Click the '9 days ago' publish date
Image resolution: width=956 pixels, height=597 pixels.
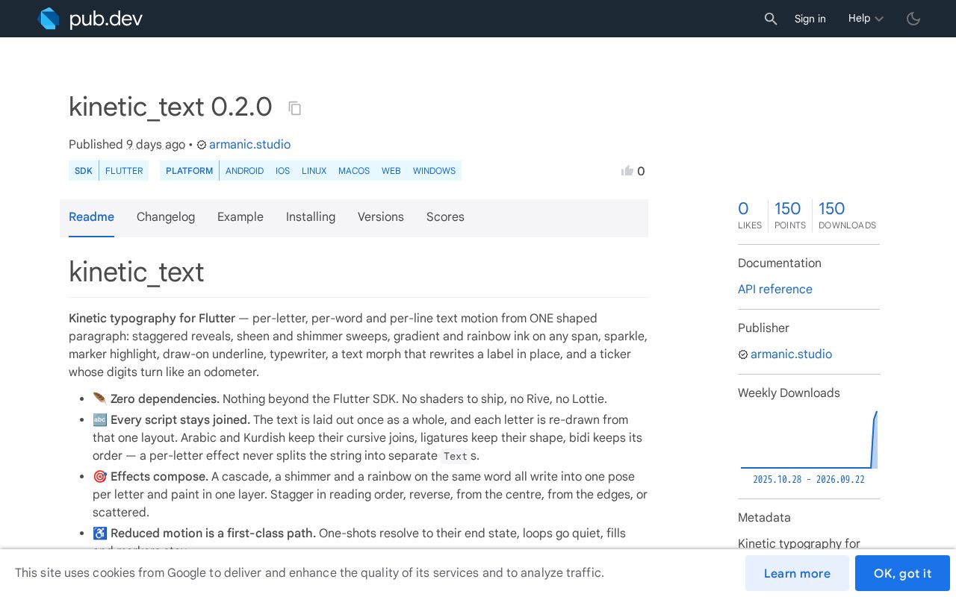(x=155, y=145)
